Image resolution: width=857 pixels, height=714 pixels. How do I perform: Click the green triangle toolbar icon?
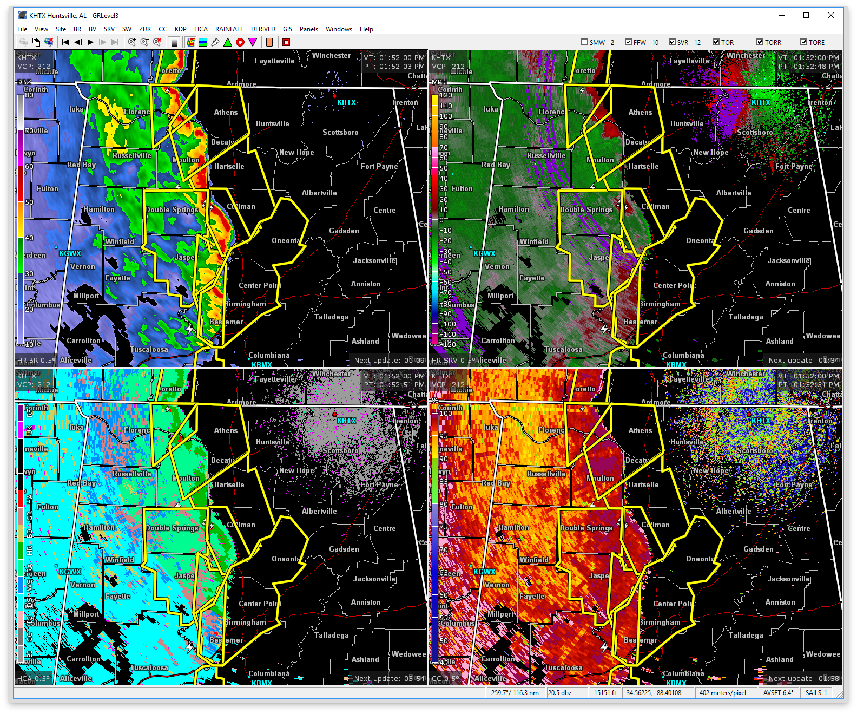point(228,42)
